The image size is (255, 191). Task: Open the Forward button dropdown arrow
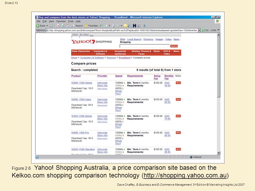coord(54,26)
